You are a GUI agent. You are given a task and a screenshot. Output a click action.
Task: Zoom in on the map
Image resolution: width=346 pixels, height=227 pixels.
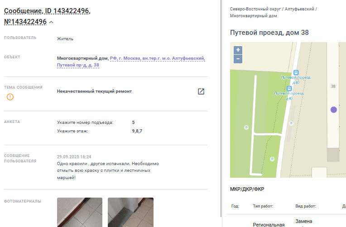point(238,50)
